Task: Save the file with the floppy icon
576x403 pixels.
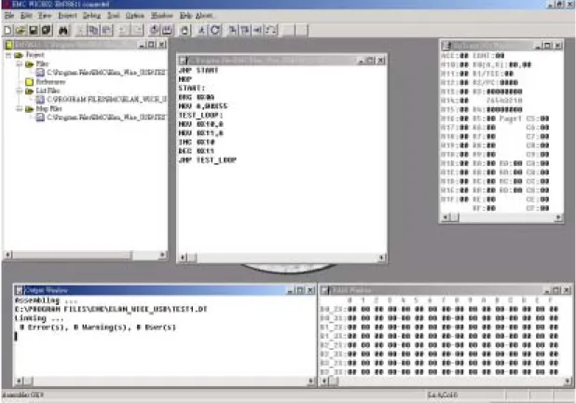Action: click(x=34, y=30)
